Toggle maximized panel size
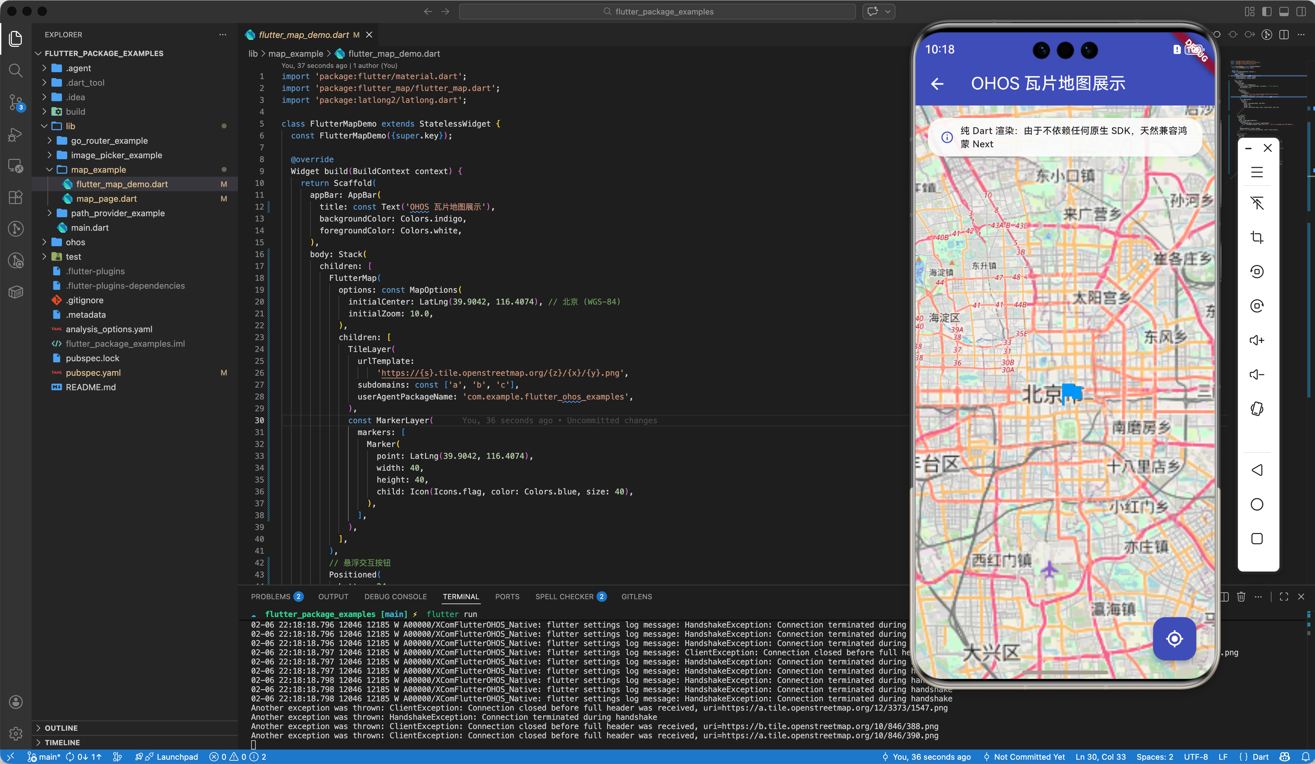Screen dimensions: 1315x764 1284,597
